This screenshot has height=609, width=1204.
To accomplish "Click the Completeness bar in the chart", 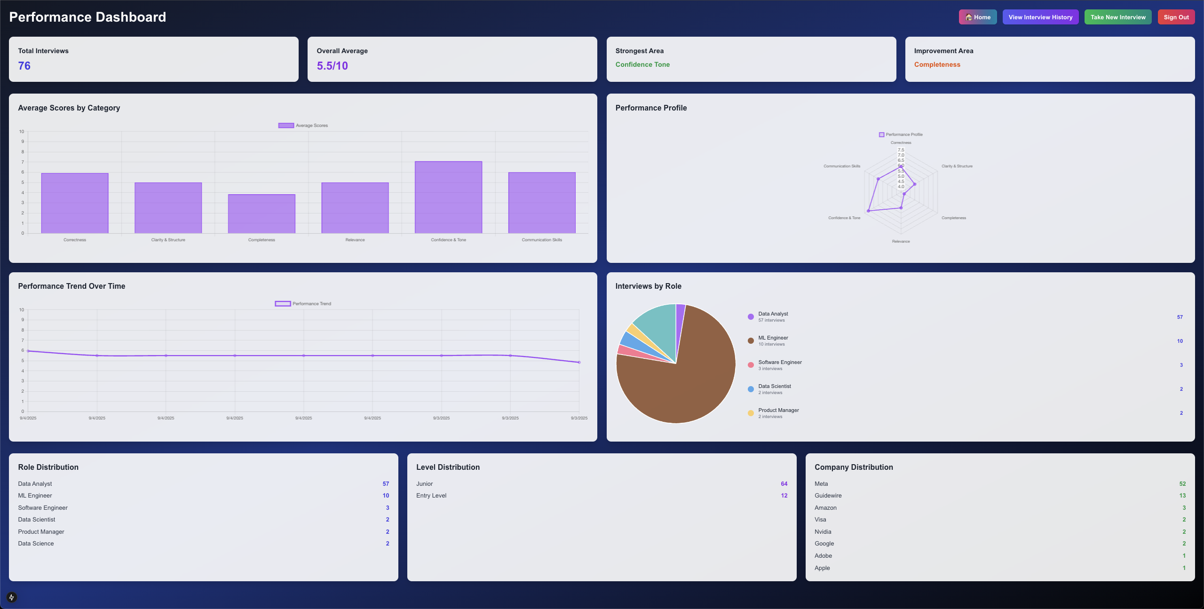I will coord(261,214).
